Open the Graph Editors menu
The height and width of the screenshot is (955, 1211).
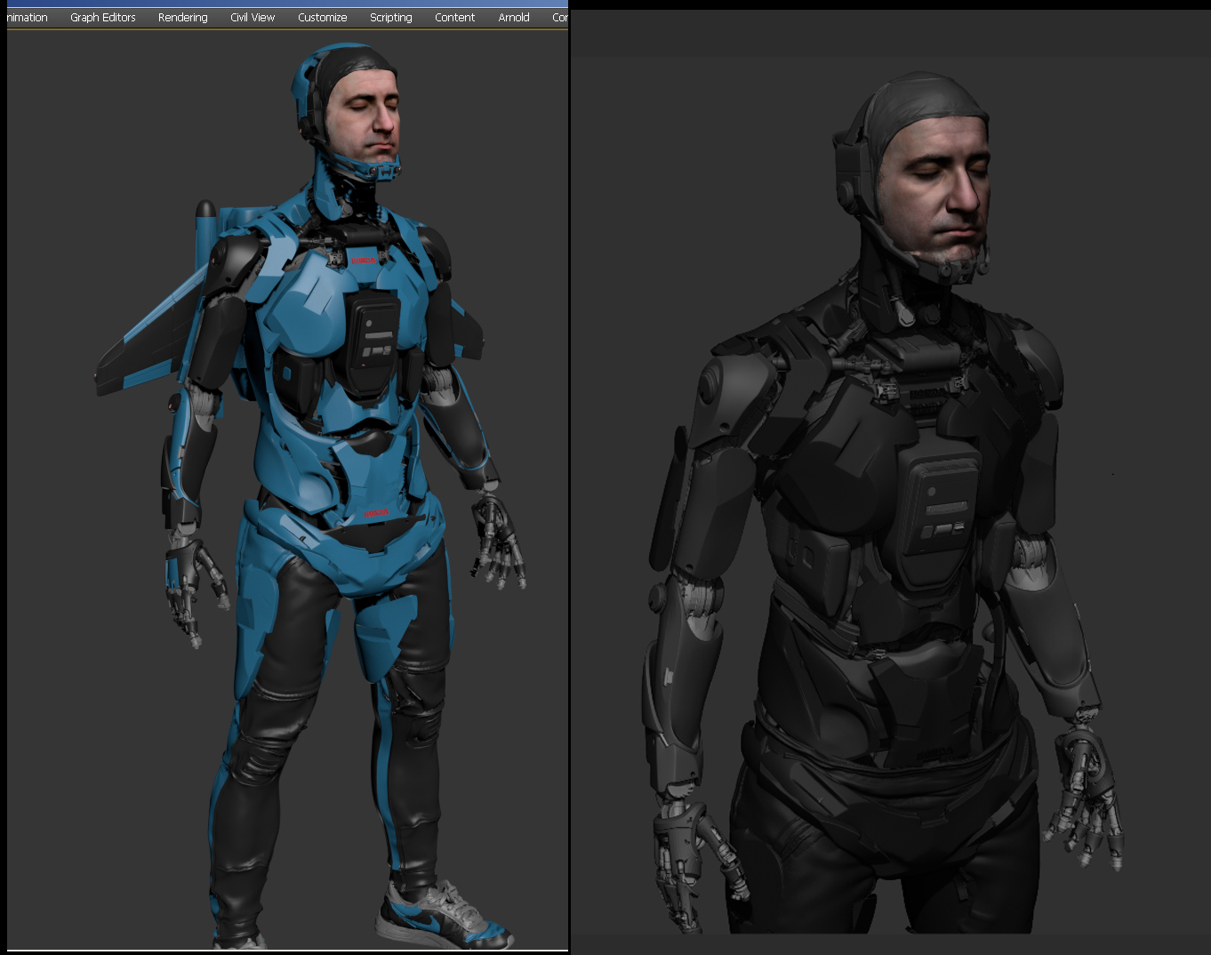pos(103,18)
